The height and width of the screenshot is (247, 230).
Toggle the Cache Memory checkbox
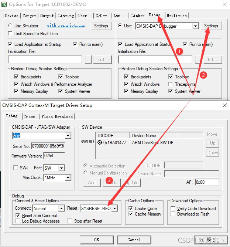131,214
